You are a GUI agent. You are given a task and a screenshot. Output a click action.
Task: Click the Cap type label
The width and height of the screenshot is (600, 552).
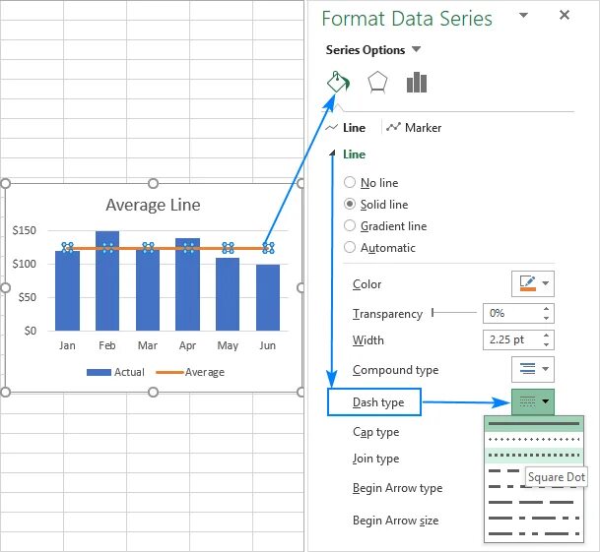coord(375,432)
